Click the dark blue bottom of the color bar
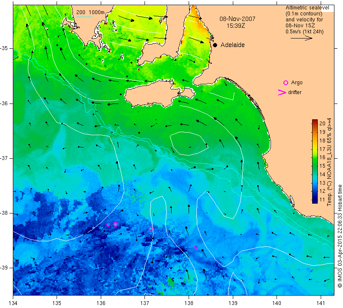The width and height of the screenshot is (343, 308). tap(315, 201)
